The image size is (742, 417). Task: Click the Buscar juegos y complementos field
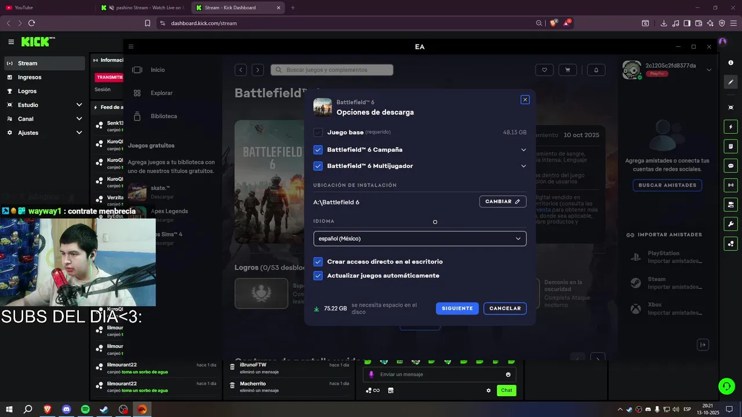coord(332,69)
